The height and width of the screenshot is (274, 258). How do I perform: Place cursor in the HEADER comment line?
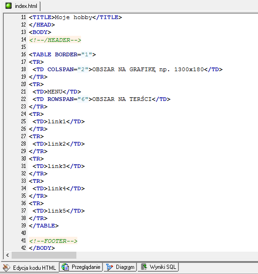[x=55, y=40]
